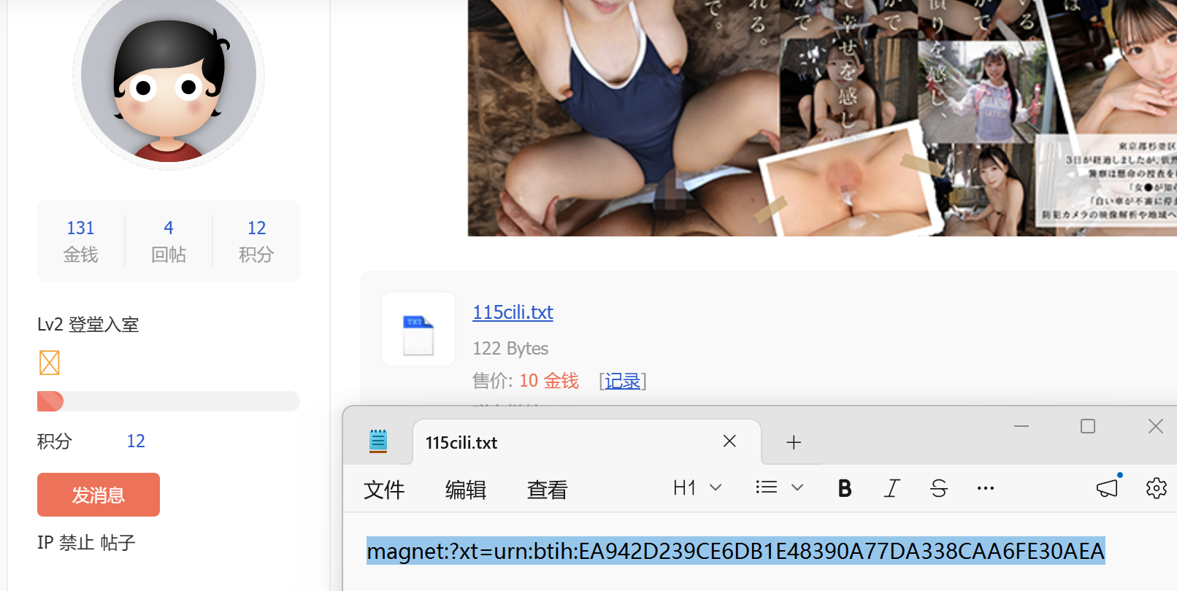Screen dimensions: 1177x591
Task: Minimize the Notepad window
Action: 1021,426
